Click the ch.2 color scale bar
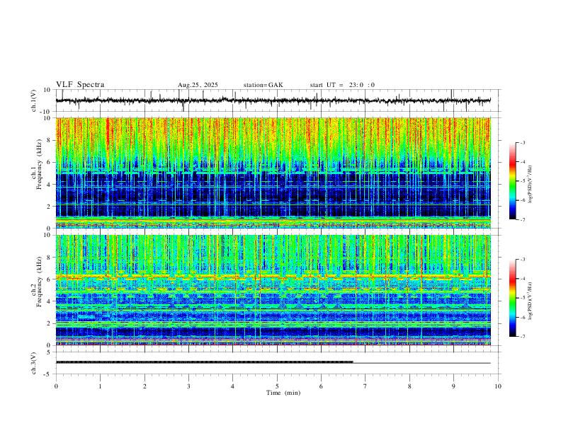This screenshot has height=433, width=561. 512,298
